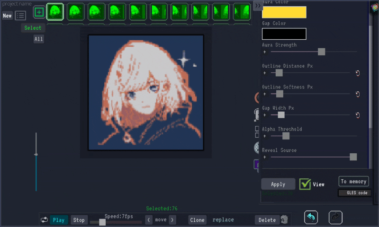Image resolution: width=379 pixels, height=227 pixels.
Task: Add a new frame with the plus icon
Action: point(39,12)
